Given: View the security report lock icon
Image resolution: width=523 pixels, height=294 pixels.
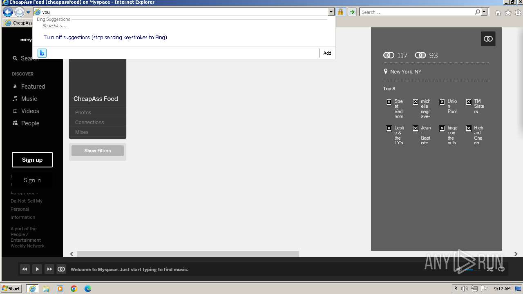Looking at the screenshot, I should 340,12.
